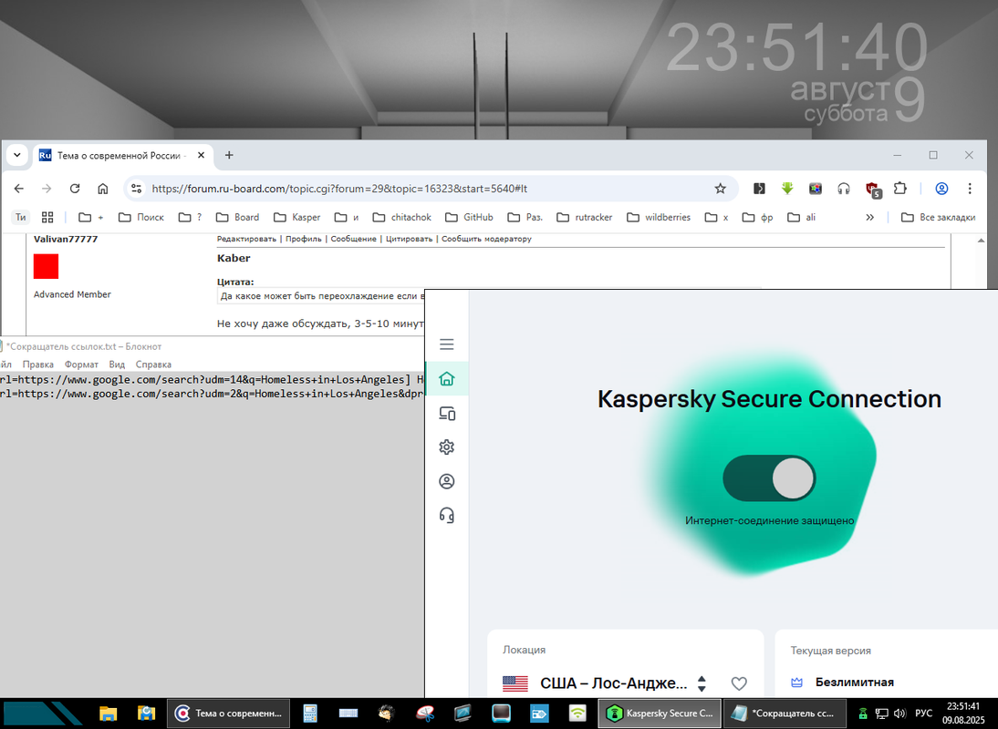Screen dimensions: 998x729
Task: Click the volume icon in the system tray
Action: (899, 714)
